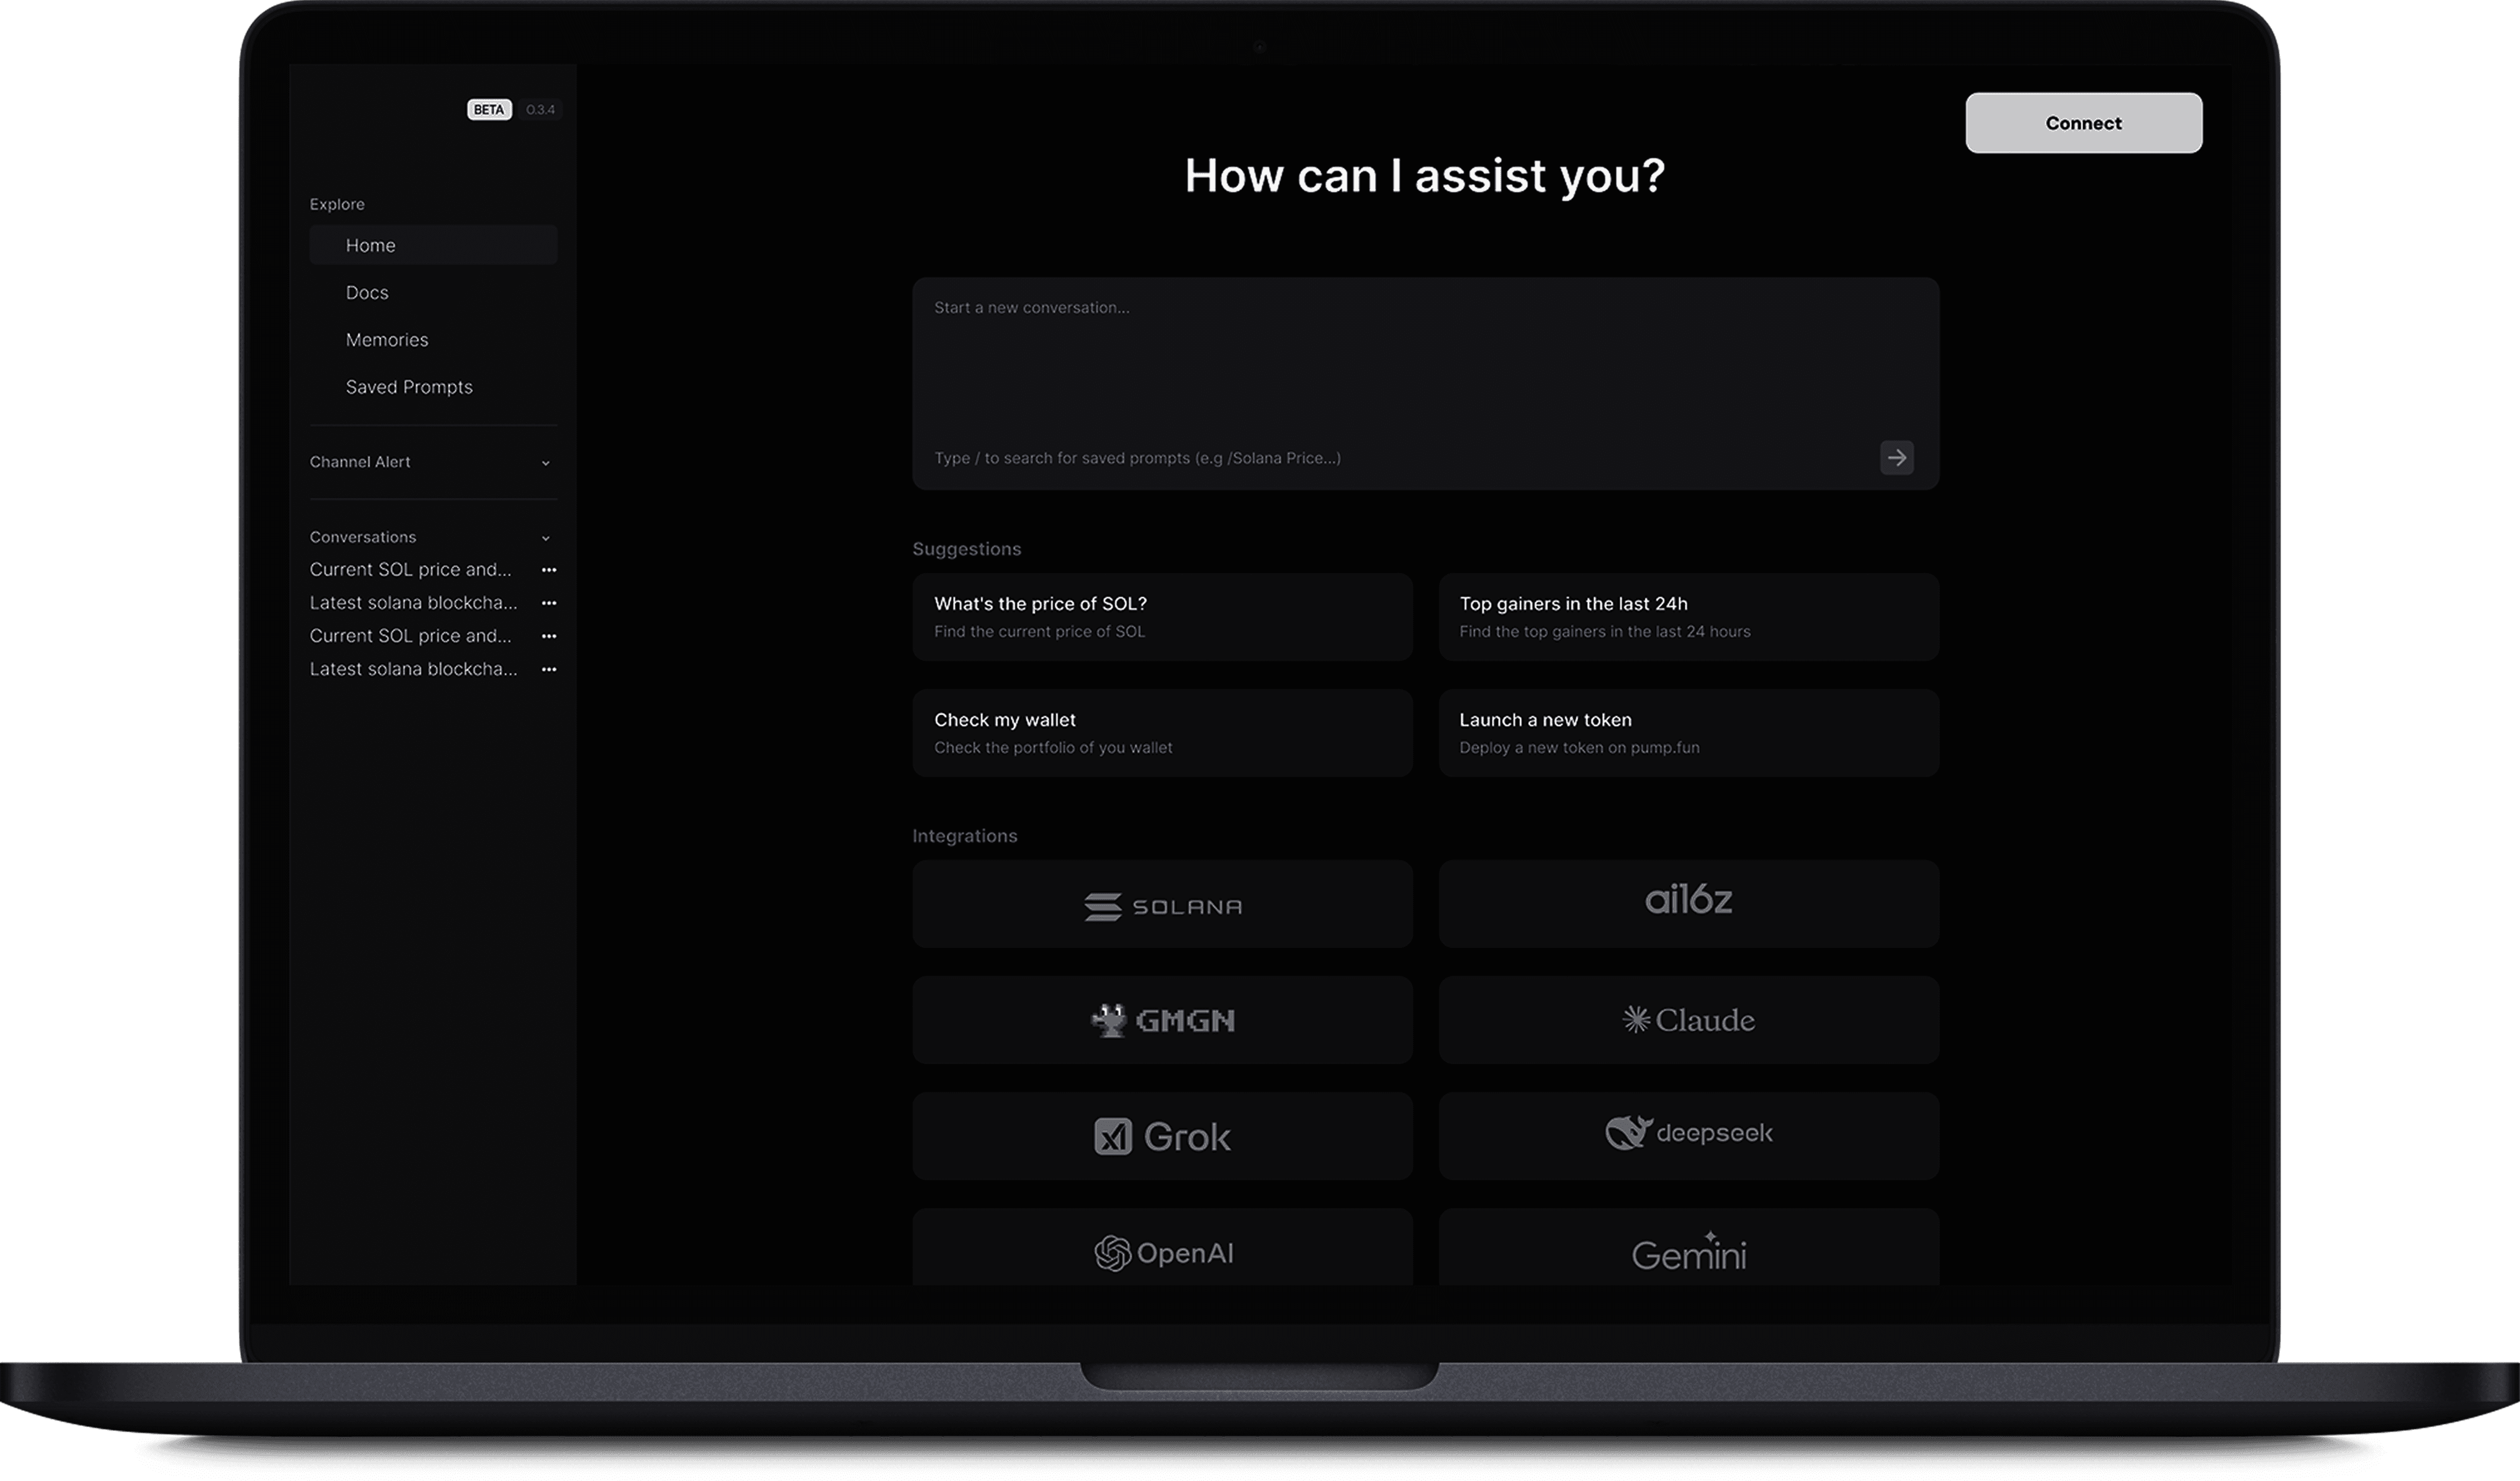Send the message with the arrow button

(x=1896, y=458)
